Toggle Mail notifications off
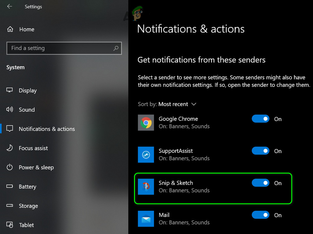313x234 pixels. (261, 215)
